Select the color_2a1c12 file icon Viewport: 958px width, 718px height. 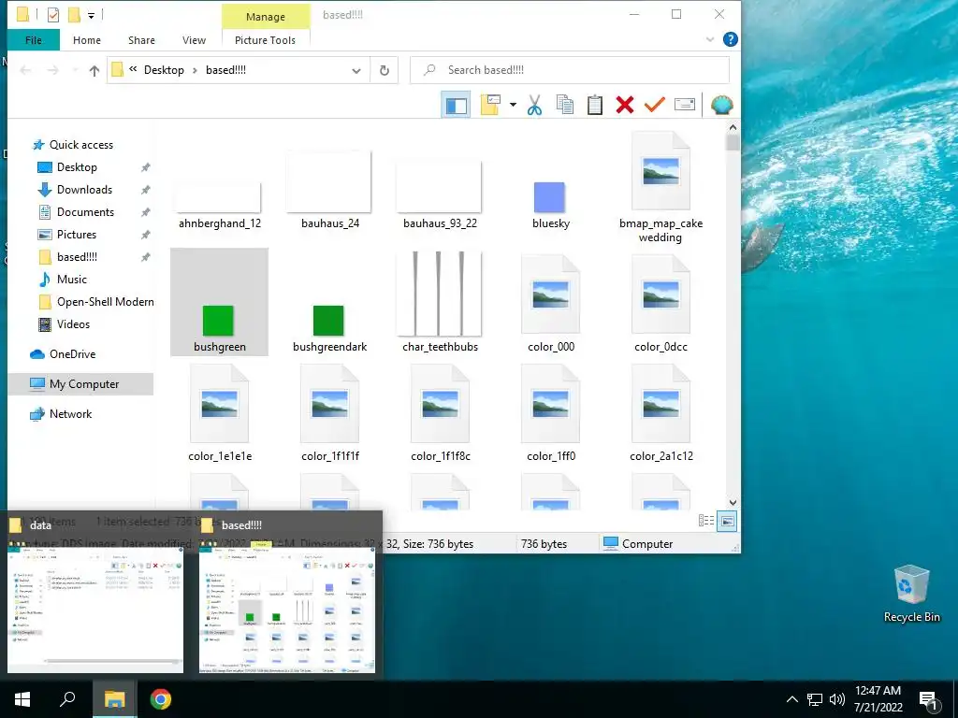tap(661, 406)
